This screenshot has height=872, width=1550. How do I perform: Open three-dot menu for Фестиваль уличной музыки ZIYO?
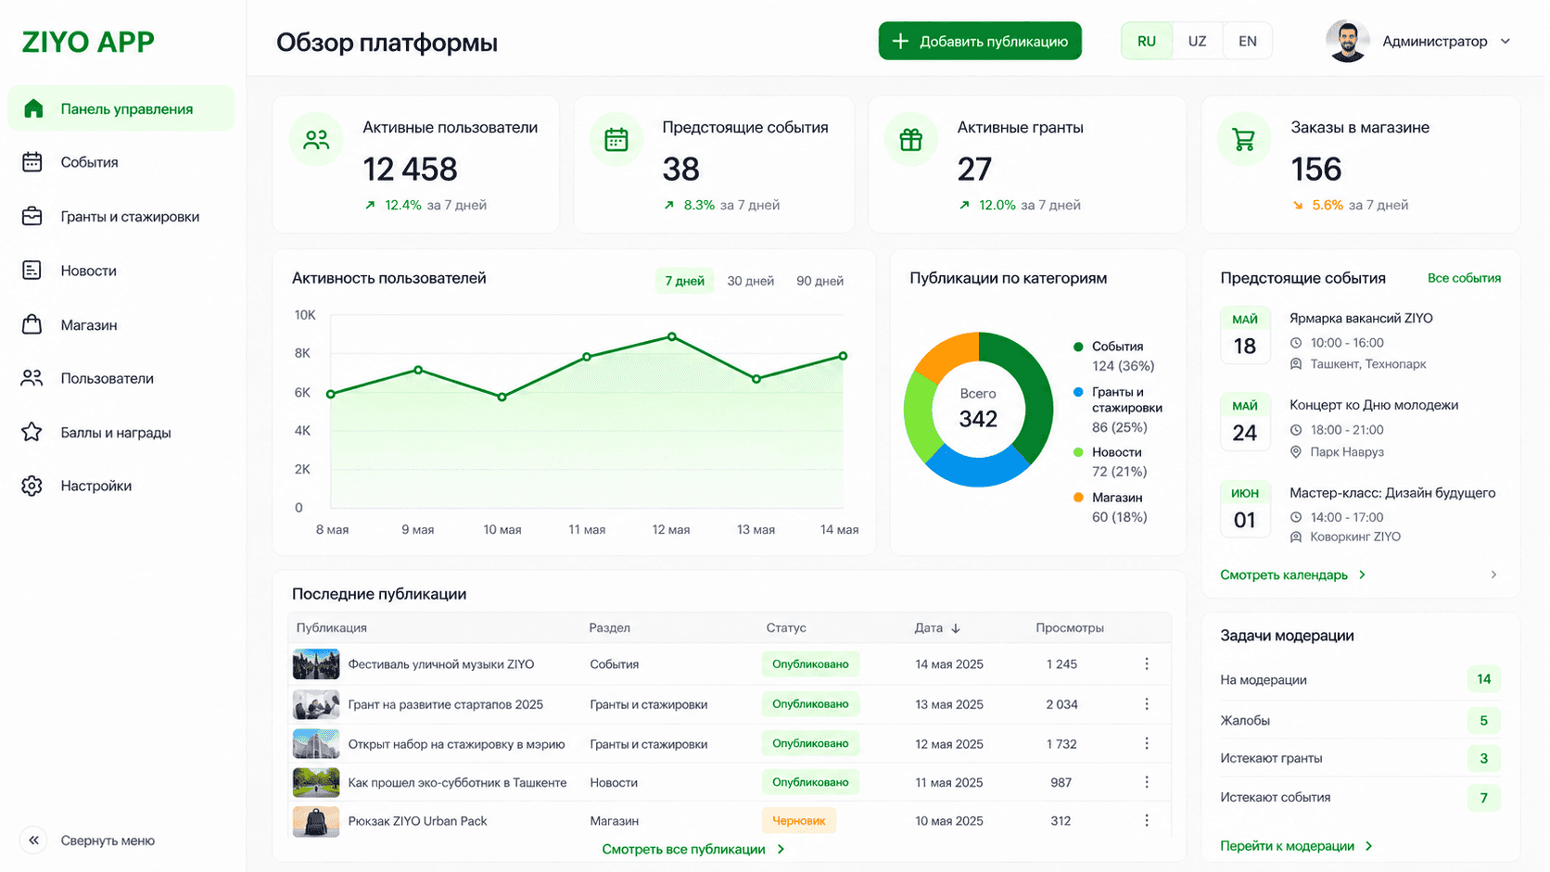coord(1147,663)
